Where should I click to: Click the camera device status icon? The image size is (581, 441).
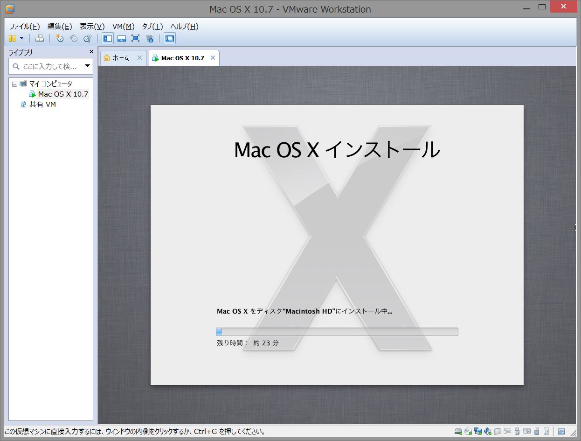527,432
